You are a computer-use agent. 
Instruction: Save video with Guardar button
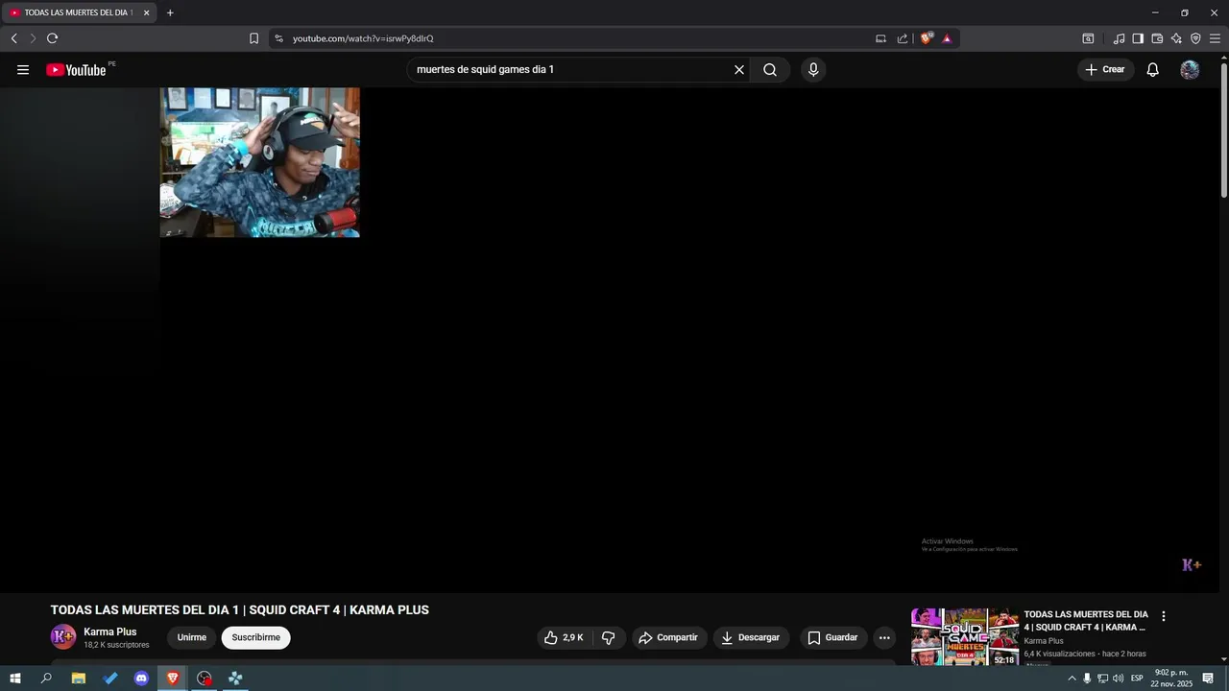coord(833,637)
